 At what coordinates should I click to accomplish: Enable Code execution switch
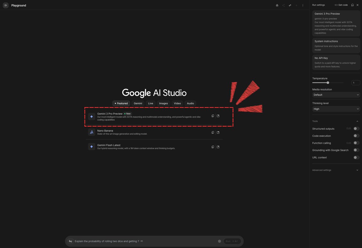tap(356, 136)
